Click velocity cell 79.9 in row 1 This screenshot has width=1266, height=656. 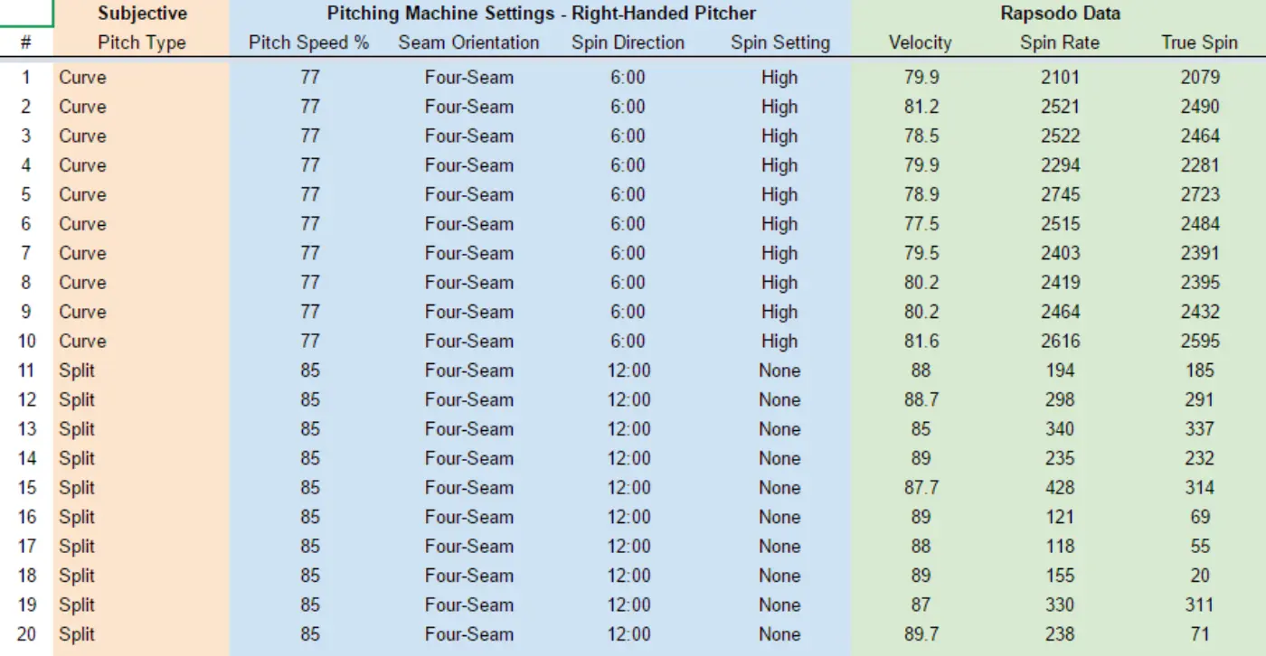click(921, 78)
